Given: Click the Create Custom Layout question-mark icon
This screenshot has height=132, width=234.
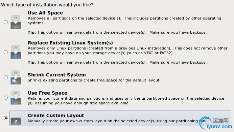Looking at the screenshot, I should pos(16,121).
